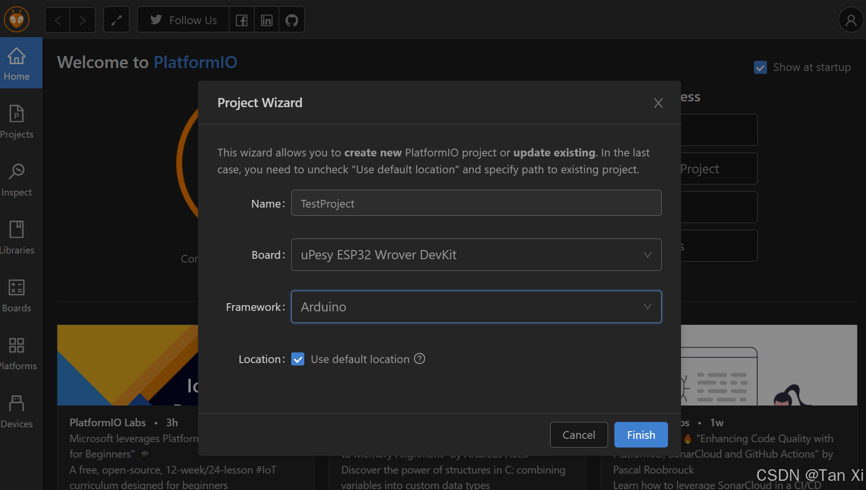Go back with the left arrow button
The image size is (866, 490).
pyautogui.click(x=58, y=20)
